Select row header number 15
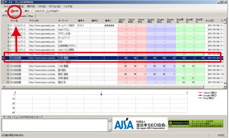229x138 pixels. (x=5, y=82)
